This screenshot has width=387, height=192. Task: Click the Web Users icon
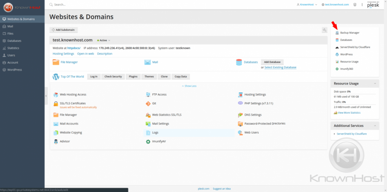[x=240, y=133]
